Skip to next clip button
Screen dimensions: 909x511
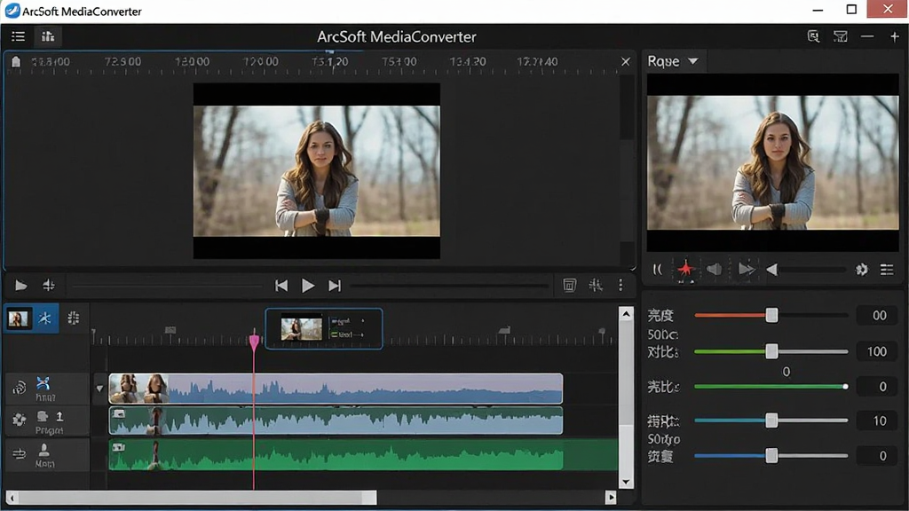[x=335, y=286]
